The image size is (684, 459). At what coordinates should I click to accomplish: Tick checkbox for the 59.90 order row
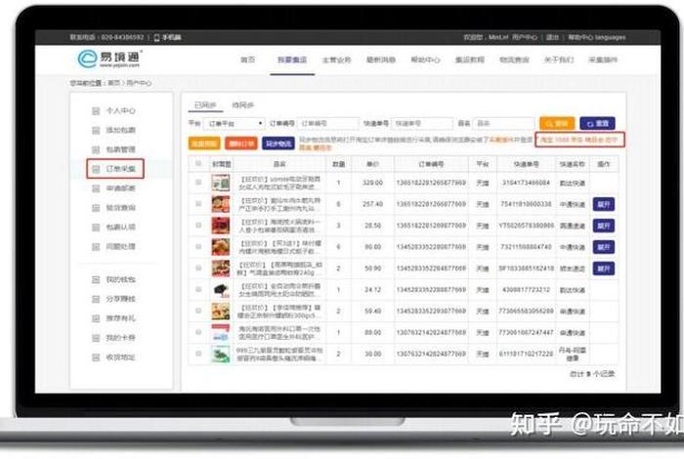pos(198,268)
